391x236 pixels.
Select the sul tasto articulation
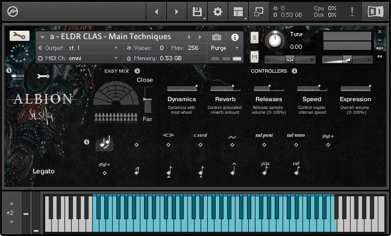(x=296, y=140)
